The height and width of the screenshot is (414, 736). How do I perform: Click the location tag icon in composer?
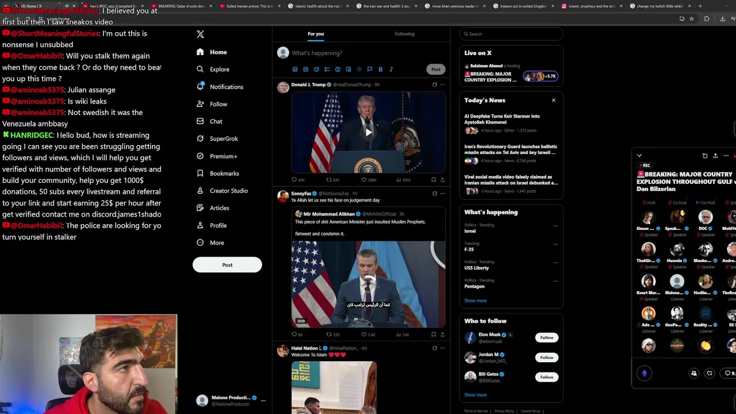pyautogui.click(x=359, y=70)
